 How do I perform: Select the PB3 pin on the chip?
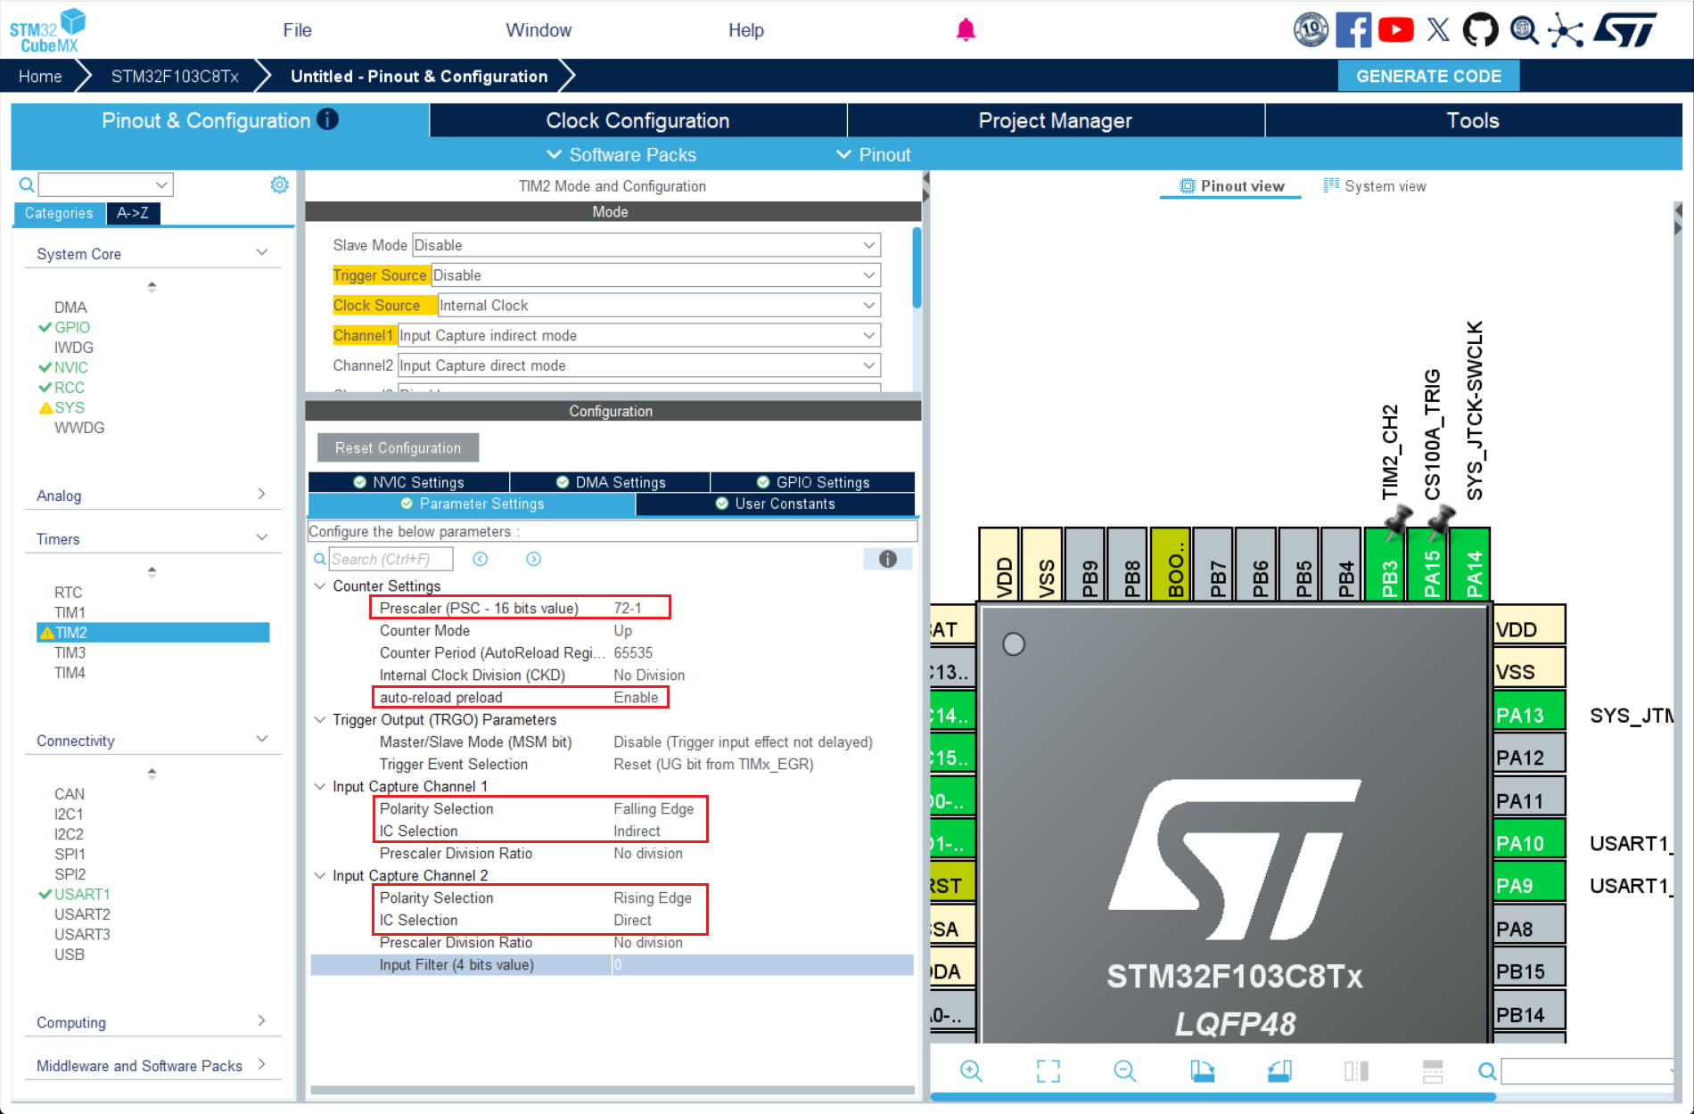click(x=1386, y=564)
